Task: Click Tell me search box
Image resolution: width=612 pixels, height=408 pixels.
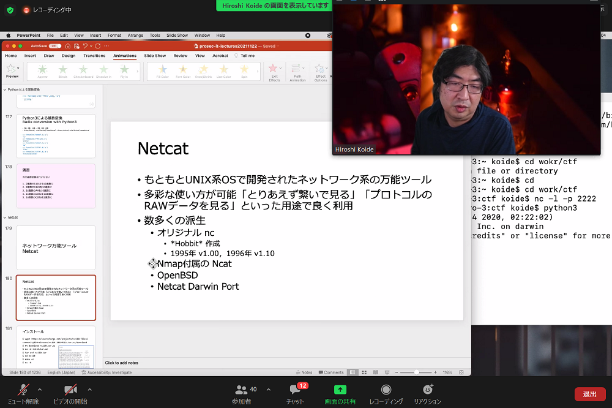Action: point(245,56)
